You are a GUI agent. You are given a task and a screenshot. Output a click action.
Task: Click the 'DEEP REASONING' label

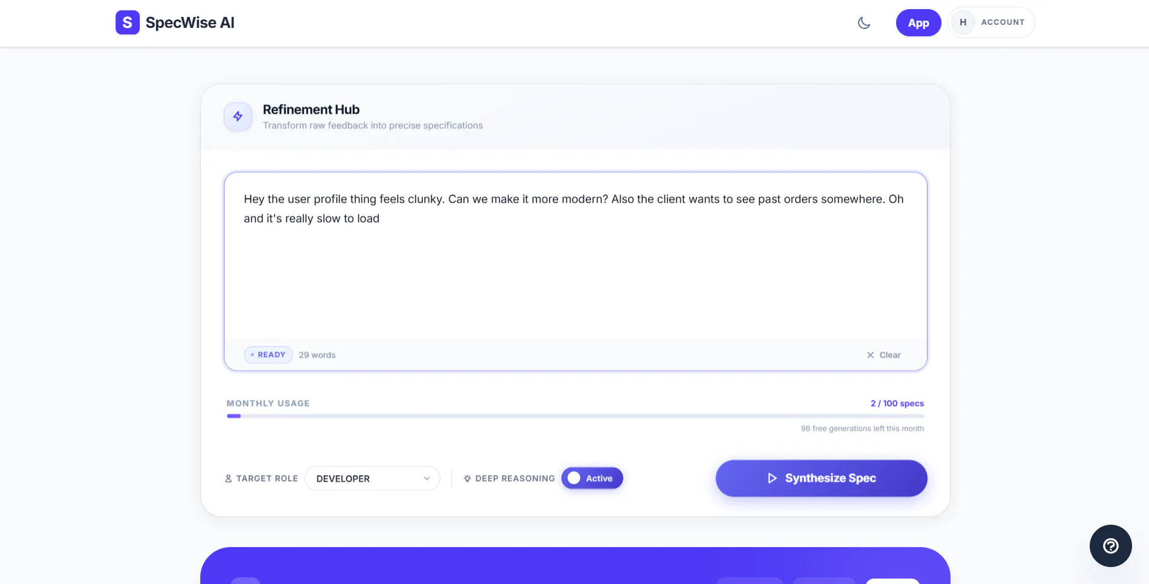pyautogui.click(x=515, y=479)
